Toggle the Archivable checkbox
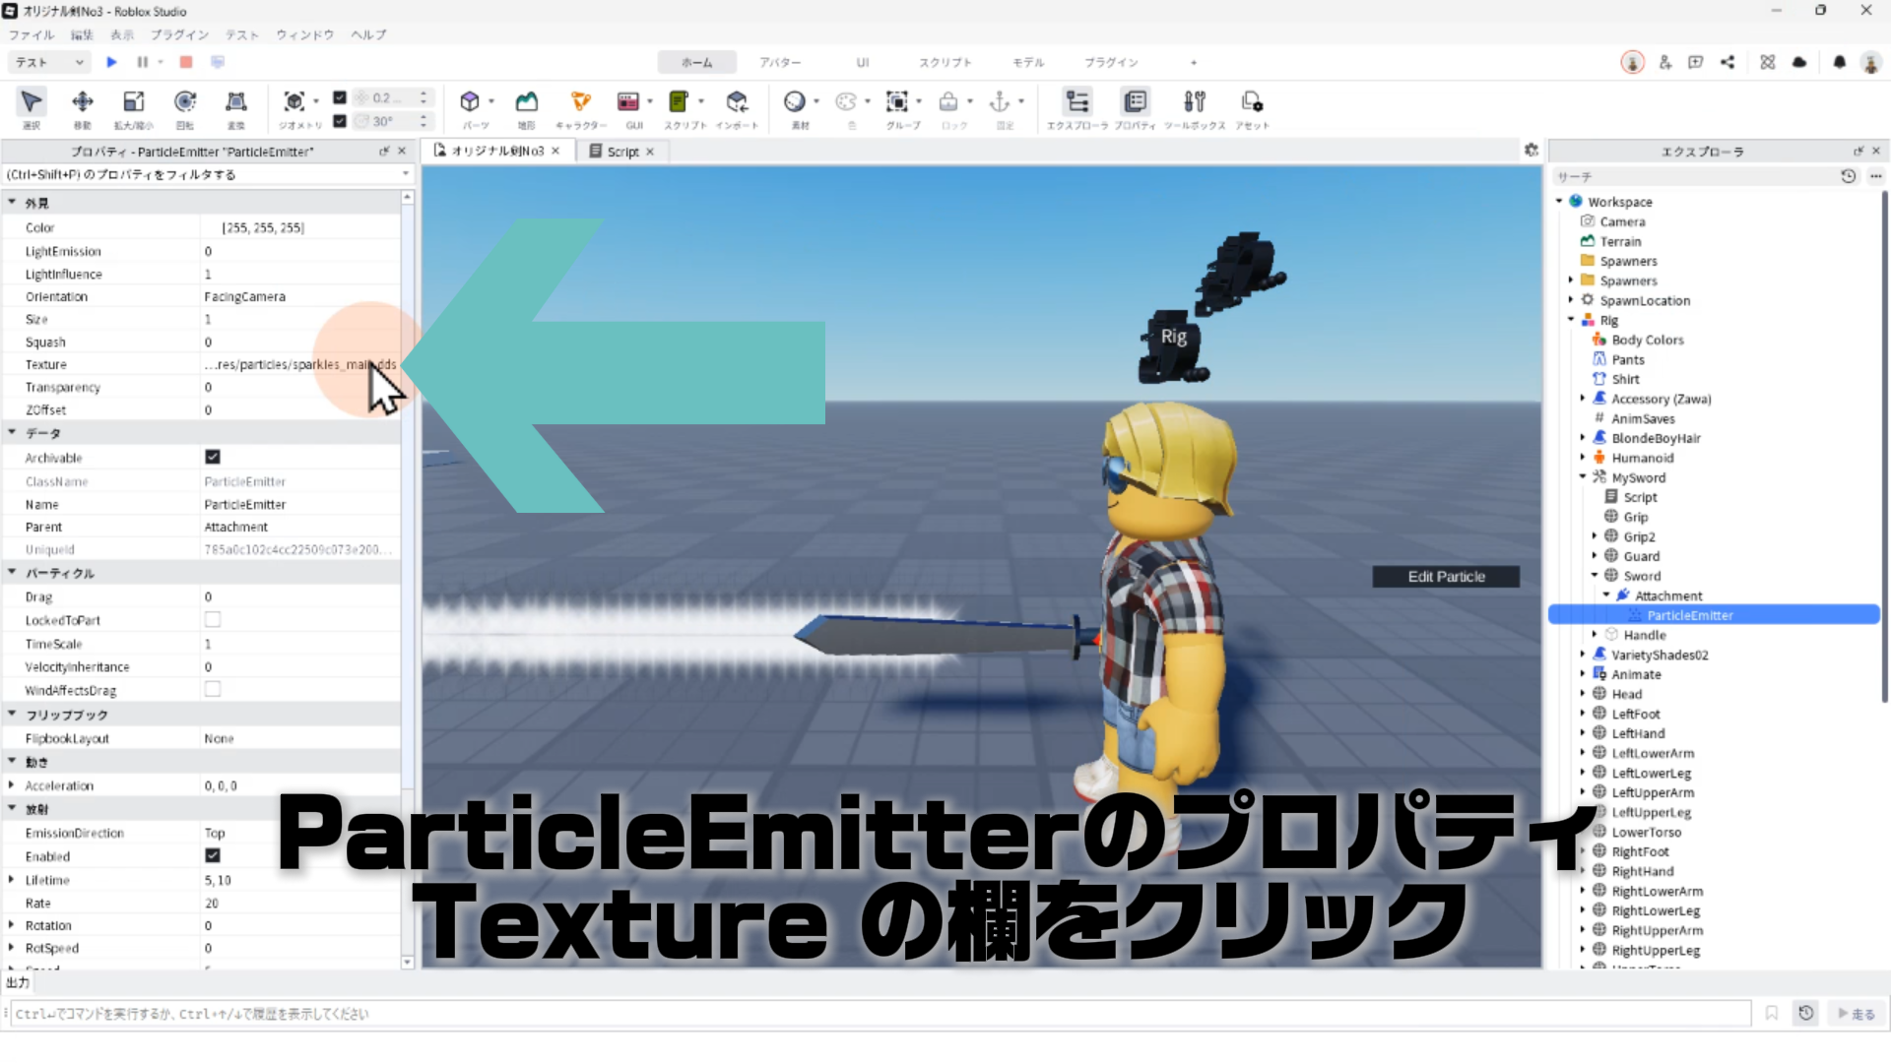This screenshot has height=1063, width=1891. [213, 457]
